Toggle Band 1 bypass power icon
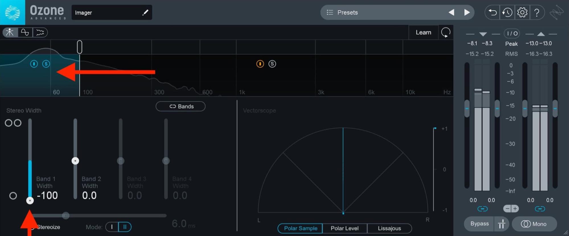The image size is (569, 236). click(x=34, y=64)
